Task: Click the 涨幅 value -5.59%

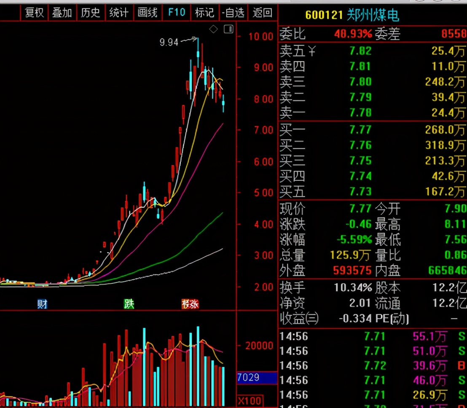Action: click(354, 239)
